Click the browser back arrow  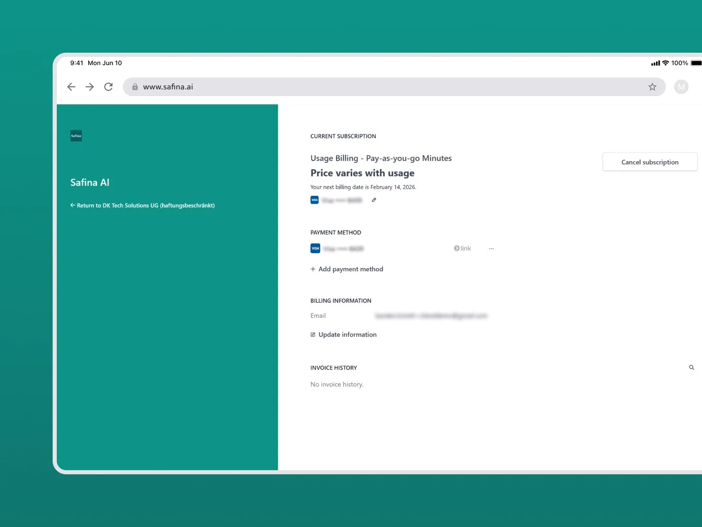point(72,87)
